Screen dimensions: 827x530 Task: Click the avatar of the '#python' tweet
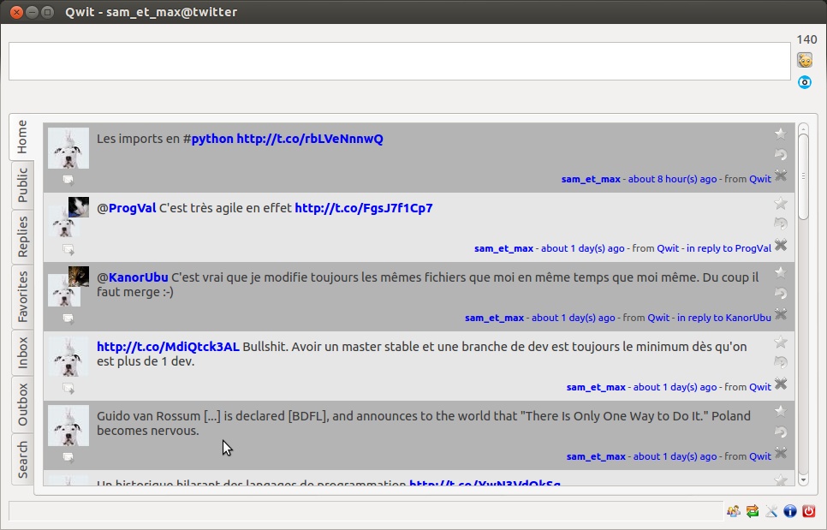click(68, 148)
